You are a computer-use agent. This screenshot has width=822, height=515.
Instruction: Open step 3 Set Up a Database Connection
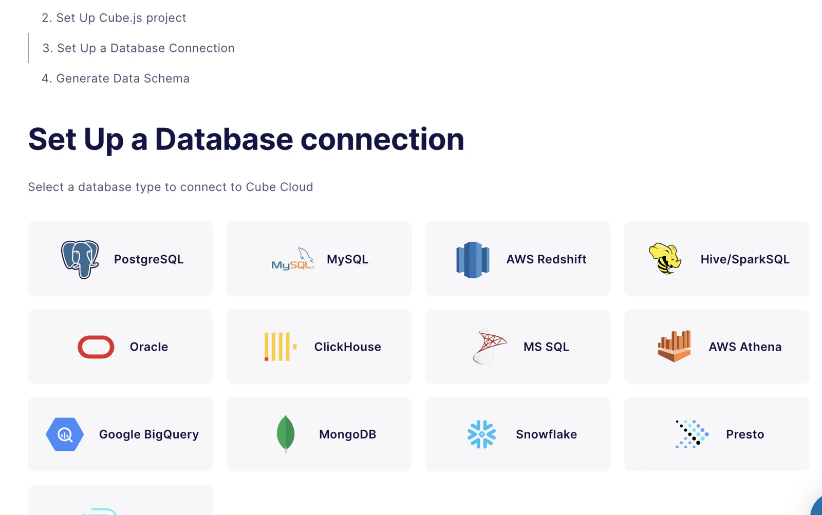pyautogui.click(x=138, y=48)
